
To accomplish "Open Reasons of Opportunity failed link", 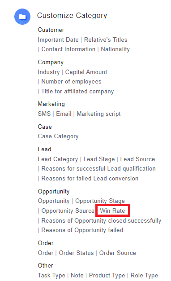I will coord(82,230).
